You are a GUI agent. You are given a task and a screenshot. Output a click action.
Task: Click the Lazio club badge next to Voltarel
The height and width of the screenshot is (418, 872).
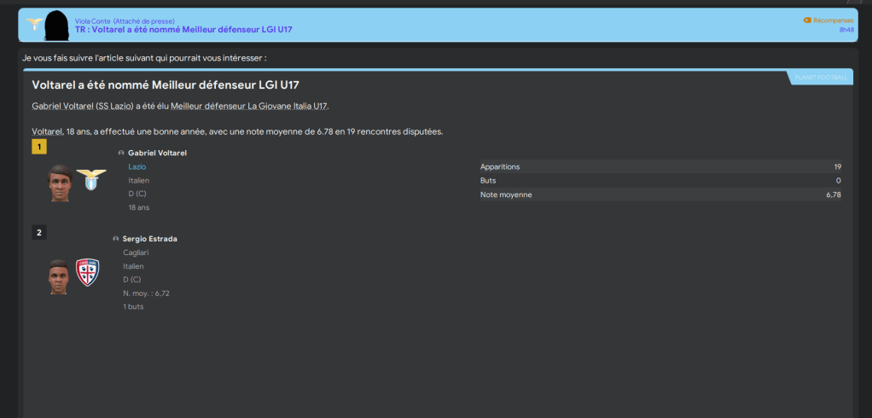tap(91, 181)
